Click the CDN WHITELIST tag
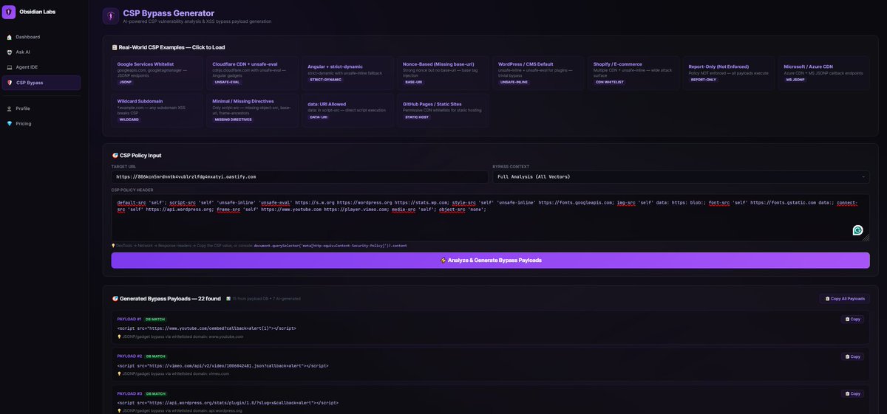The width and height of the screenshot is (887, 414). pyautogui.click(x=610, y=82)
